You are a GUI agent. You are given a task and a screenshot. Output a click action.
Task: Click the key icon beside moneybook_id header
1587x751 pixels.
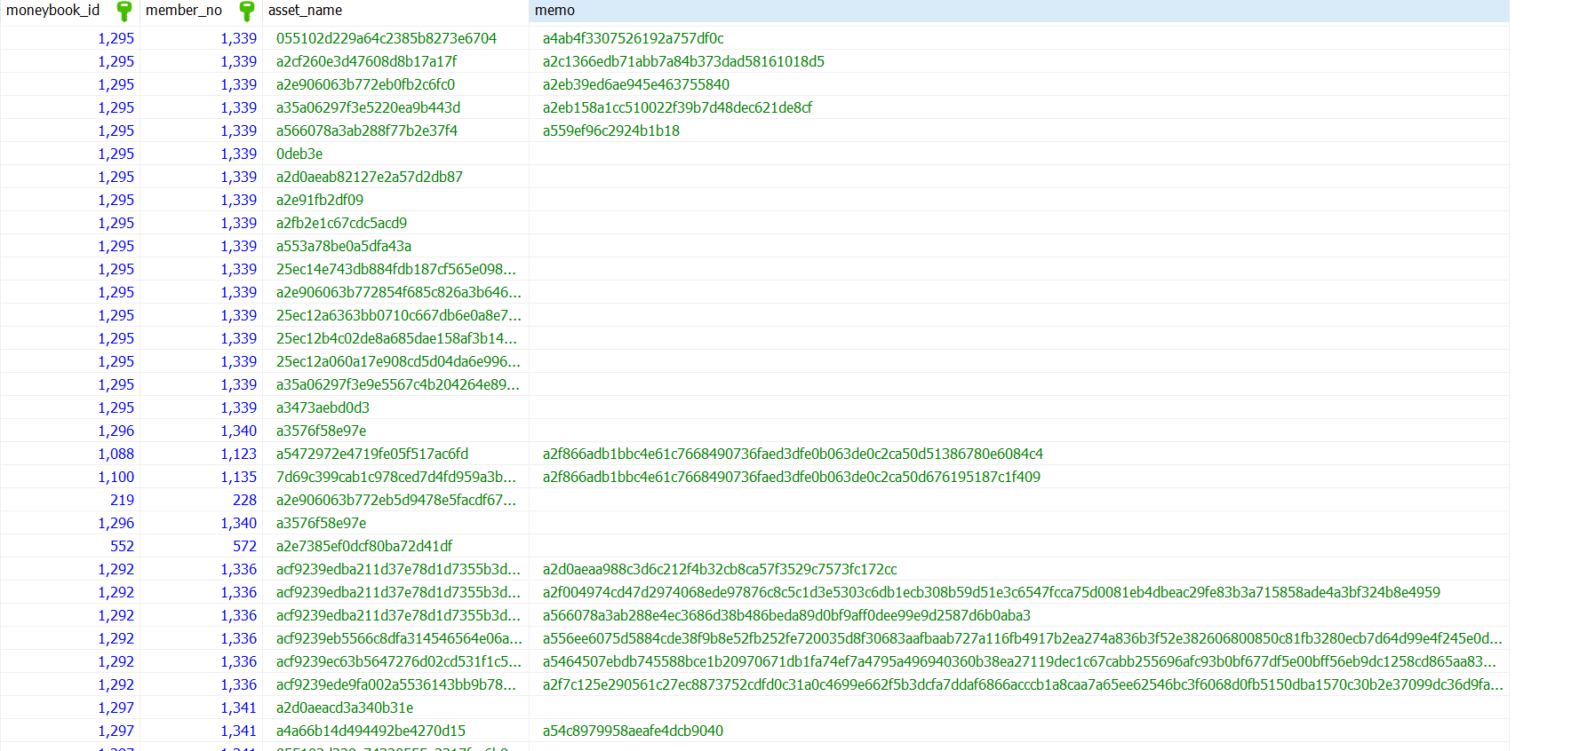(x=124, y=11)
